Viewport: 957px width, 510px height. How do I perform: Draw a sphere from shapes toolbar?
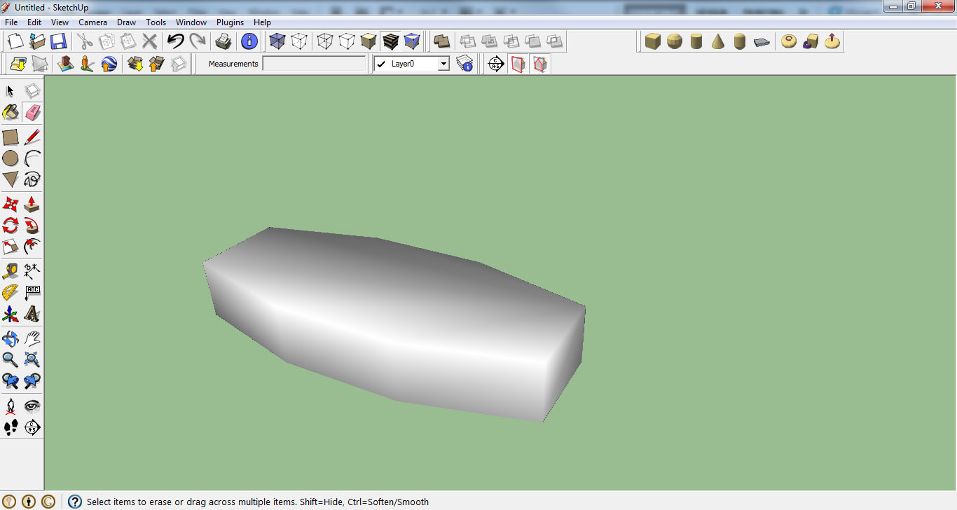pyautogui.click(x=675, y=41)
